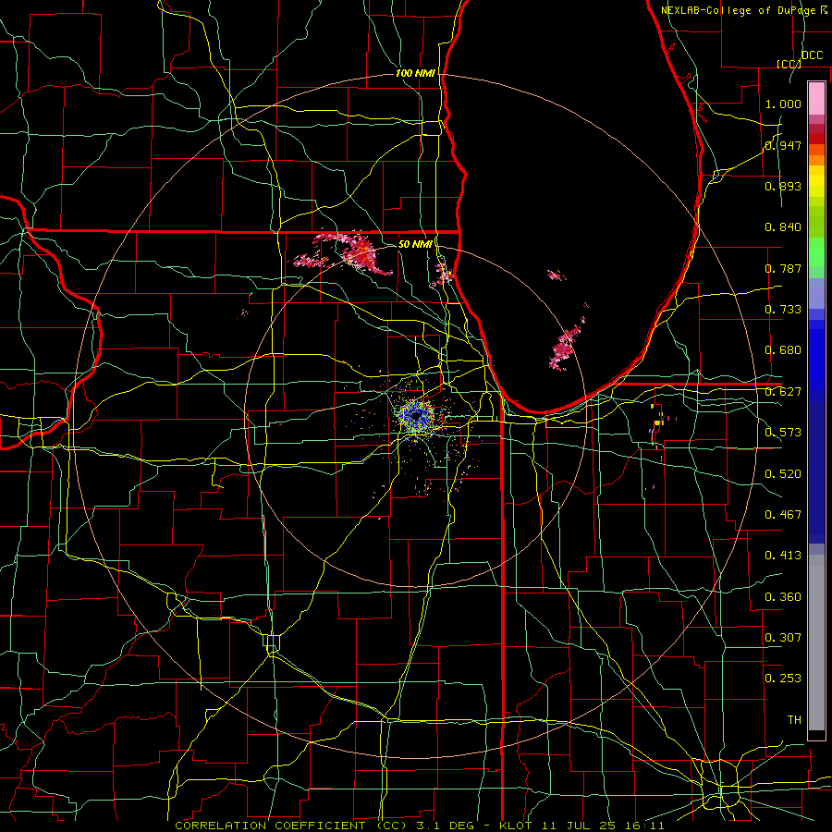This screenshot has width=832, height=832.
Task: Click the gray lower segment of color bar
Action: 816,642
